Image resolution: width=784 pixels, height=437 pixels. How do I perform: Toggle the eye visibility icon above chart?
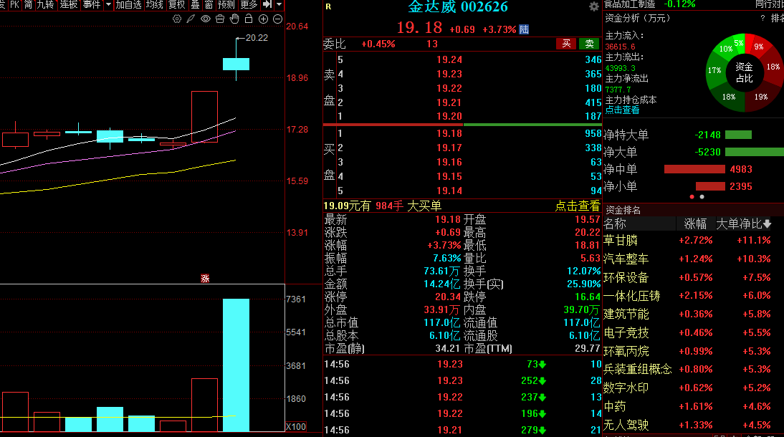[206, 19]
